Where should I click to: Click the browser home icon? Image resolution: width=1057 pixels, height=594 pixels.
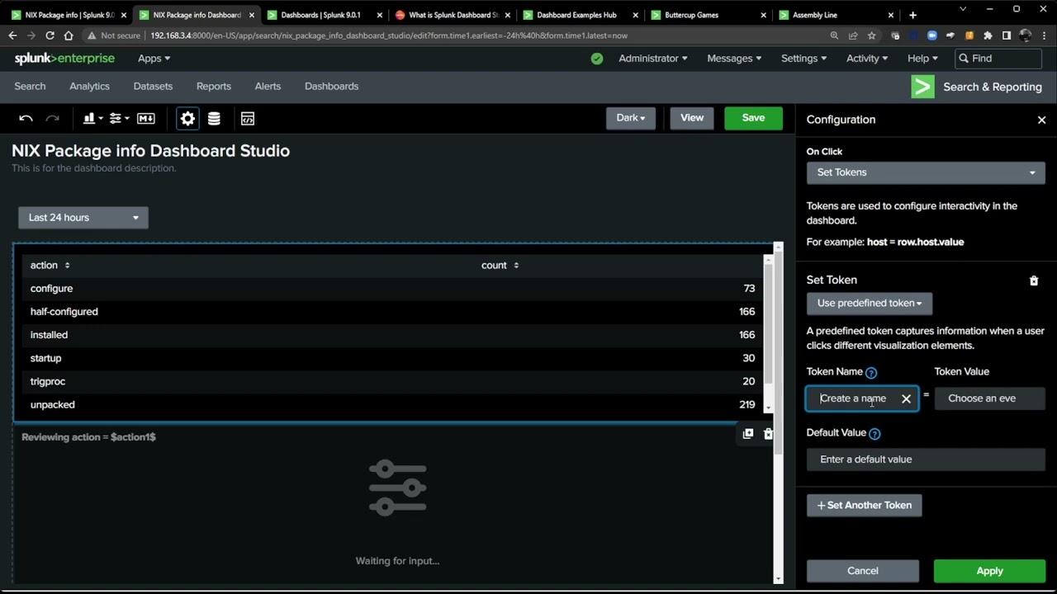point(69,35)
